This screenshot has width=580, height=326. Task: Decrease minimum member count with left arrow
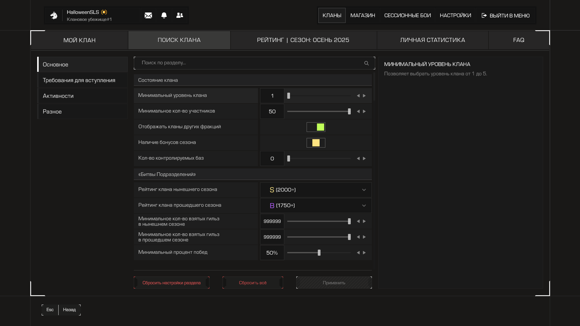coord(358,111)
